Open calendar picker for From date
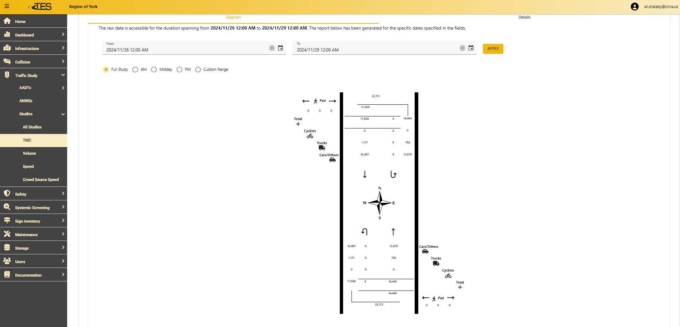Screen dimensions: 680x327 [280, 48]
